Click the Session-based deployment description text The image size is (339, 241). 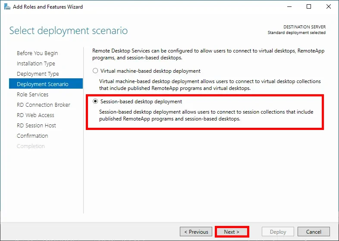click(206, 115)
